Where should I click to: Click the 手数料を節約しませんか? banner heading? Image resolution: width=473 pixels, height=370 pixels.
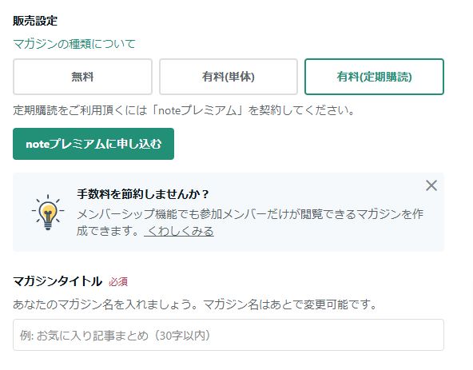143,194
